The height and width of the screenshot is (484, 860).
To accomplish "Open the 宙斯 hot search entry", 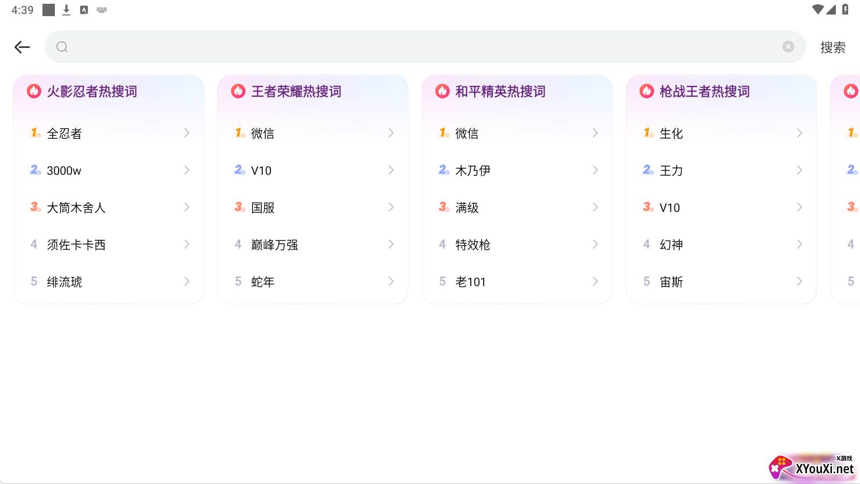I will [x=671, y=282].
